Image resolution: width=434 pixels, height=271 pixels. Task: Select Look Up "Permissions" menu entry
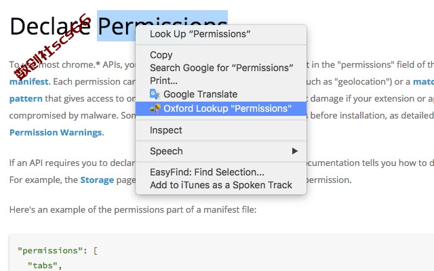[x=221, y=34]
